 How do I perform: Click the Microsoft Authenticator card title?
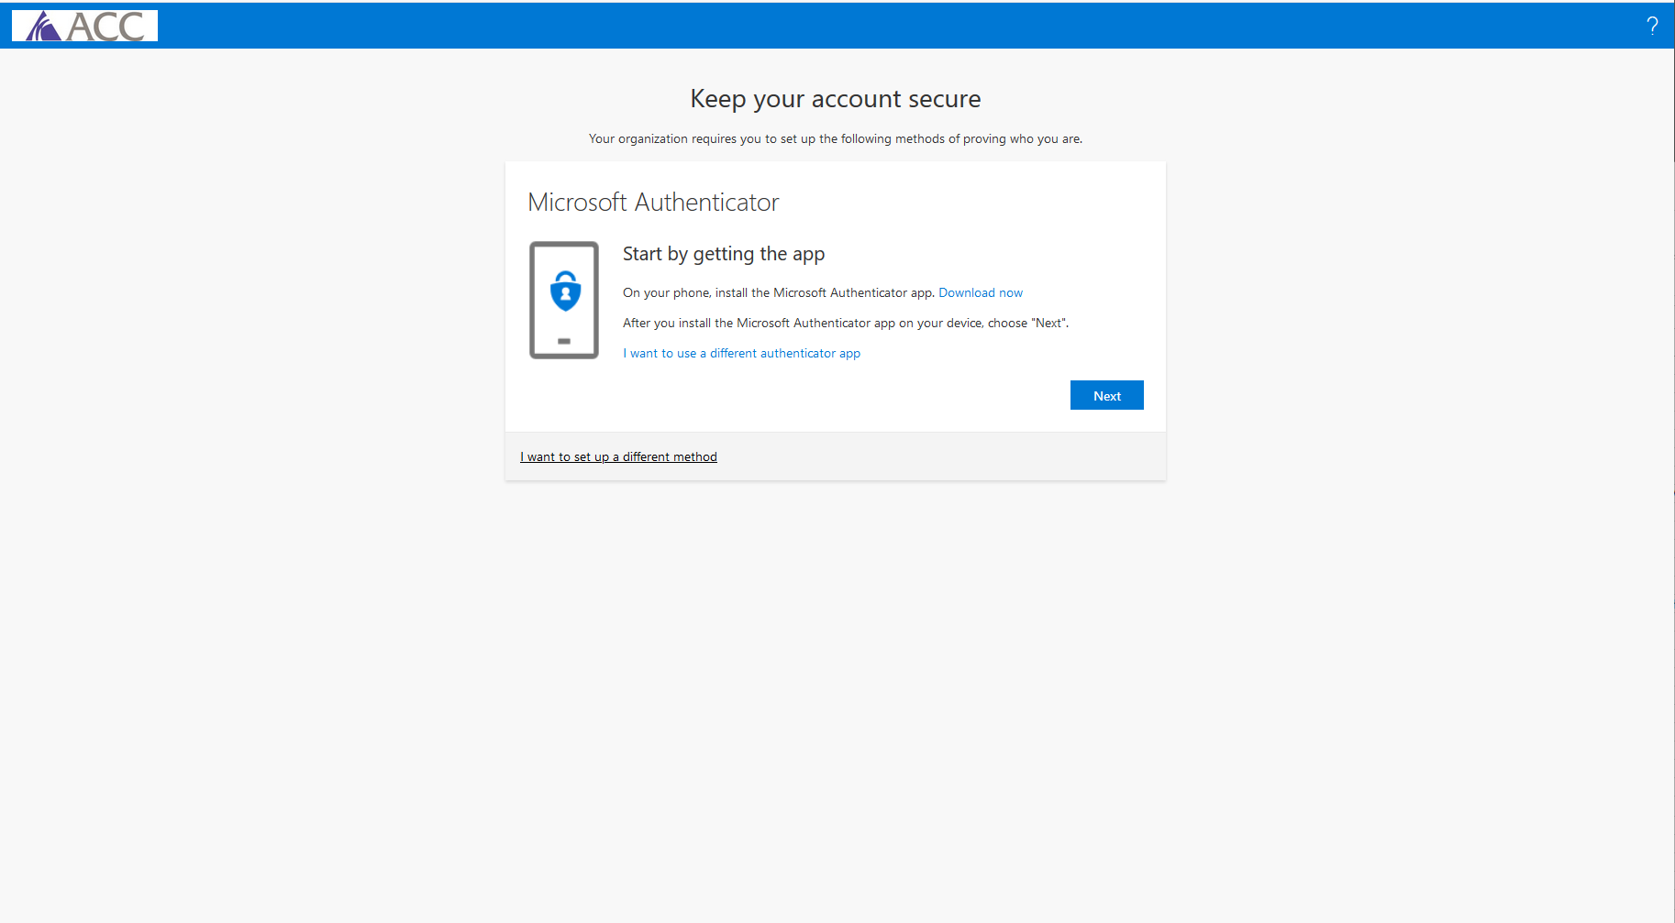coord(652,202)
